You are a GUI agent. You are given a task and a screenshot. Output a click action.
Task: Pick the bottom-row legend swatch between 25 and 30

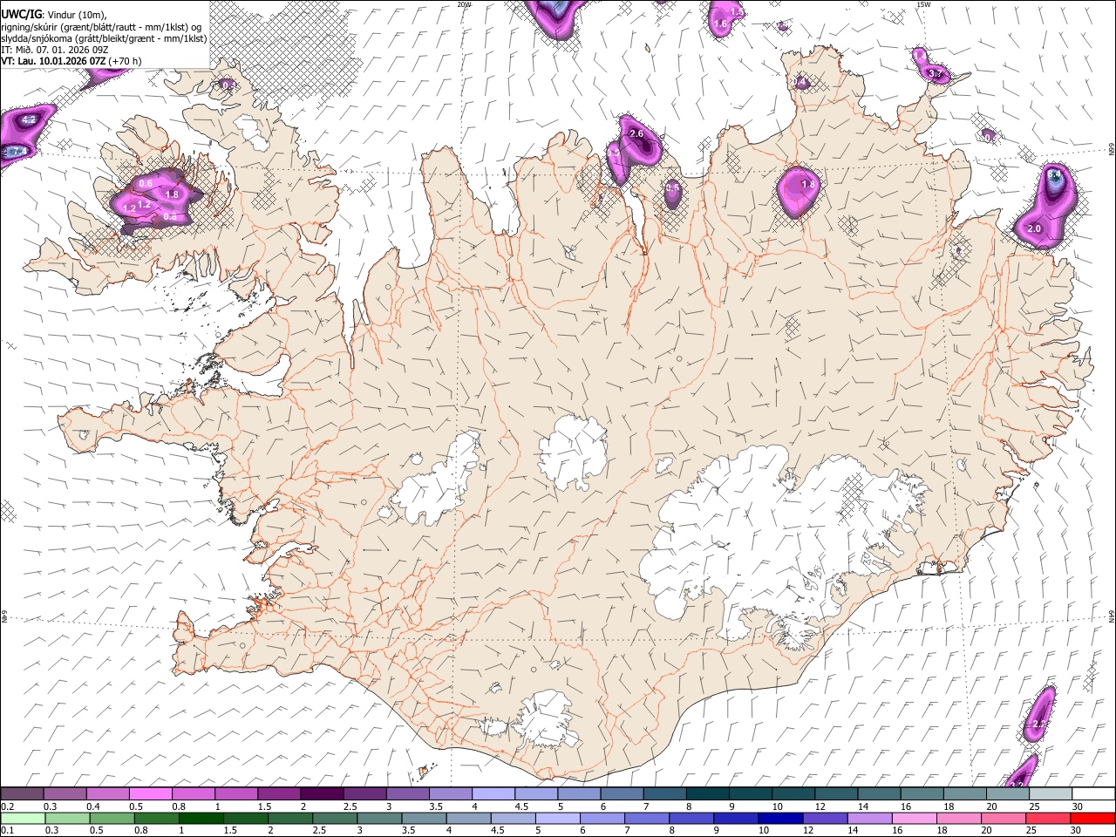[x=1049, y=818]
